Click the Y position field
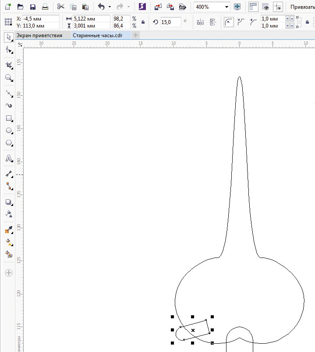Screen dimensions: 315x352 [41, 26]
